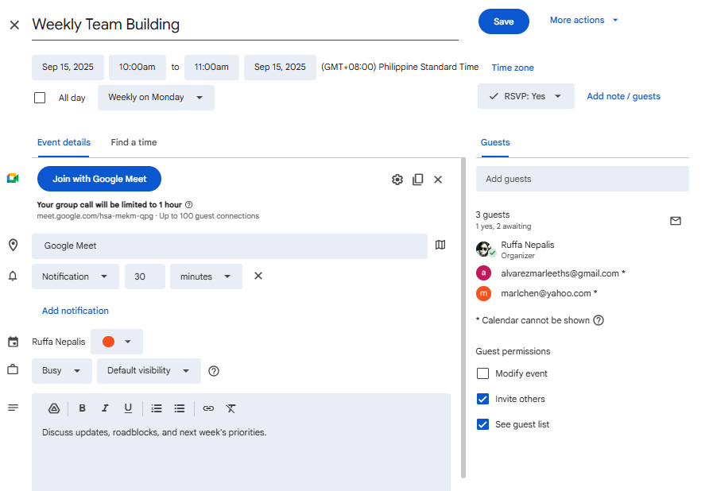This screenshot has width=709, height=491.
Task: Uncheck Invite others guest permission
Action: [x=482, y=399]
